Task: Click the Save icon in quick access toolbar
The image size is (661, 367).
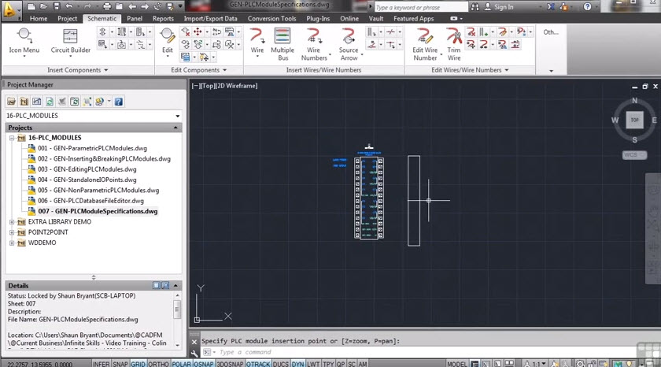Action: (x=56, y=6)
